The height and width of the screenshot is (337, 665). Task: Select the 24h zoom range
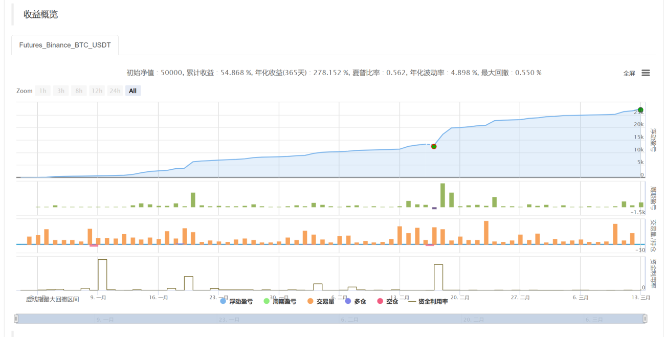(x=115, y=91)
